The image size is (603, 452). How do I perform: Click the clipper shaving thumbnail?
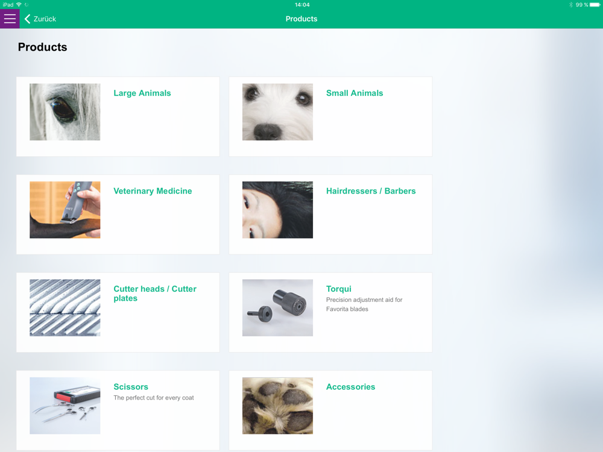coord(65,210)
